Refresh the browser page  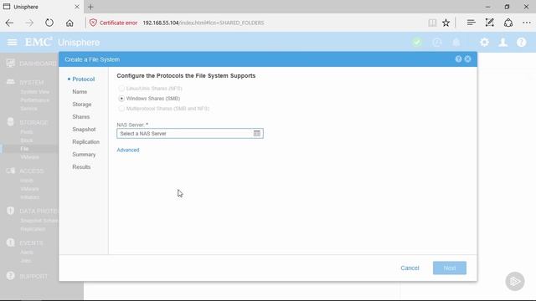pos(49,23)
